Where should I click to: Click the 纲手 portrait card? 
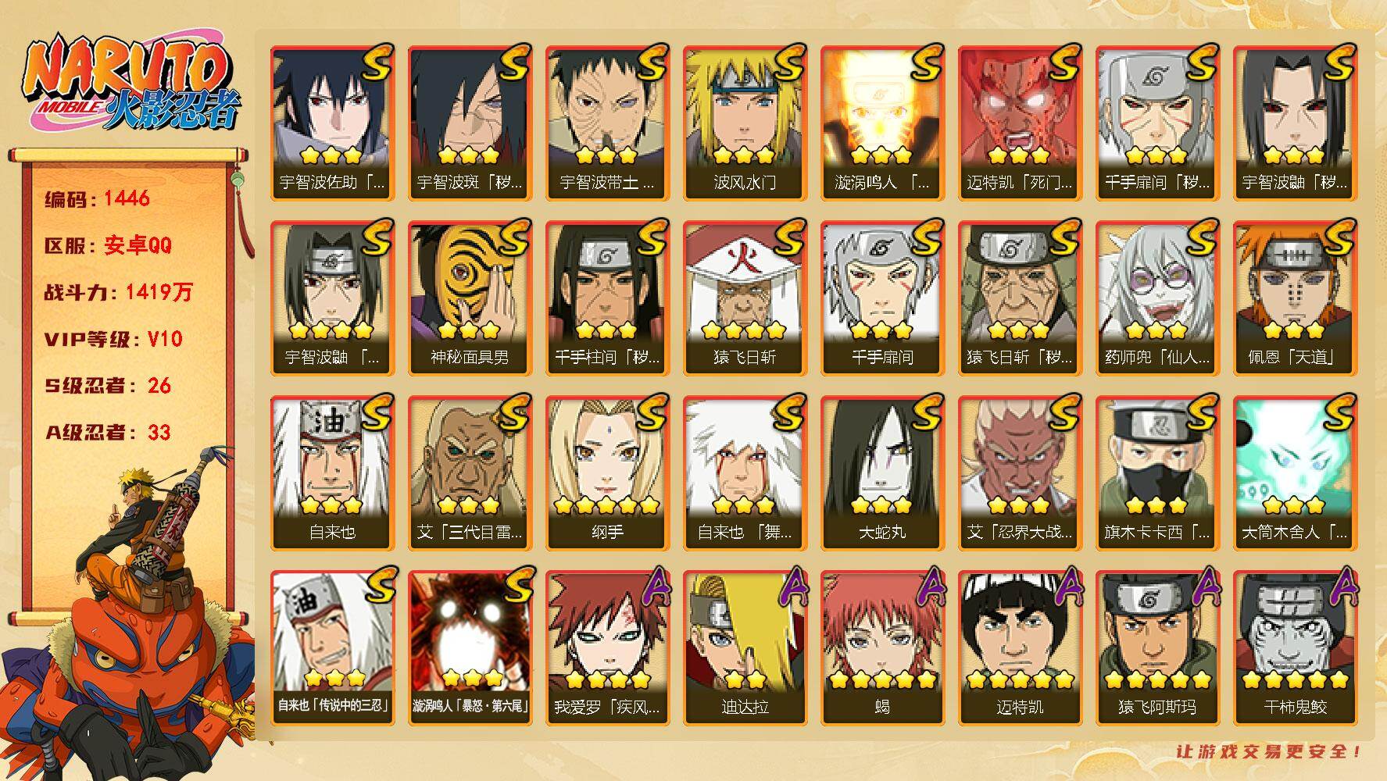tap(607, 473)
